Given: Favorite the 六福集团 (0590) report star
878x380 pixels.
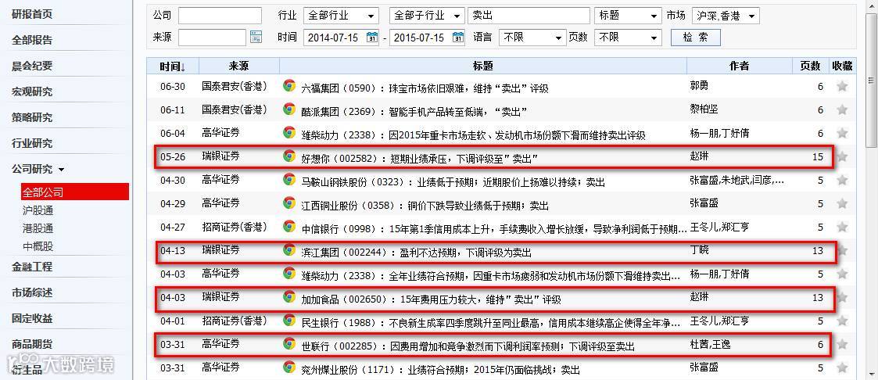Looking at the screenshot, I should tap(841, 87).
